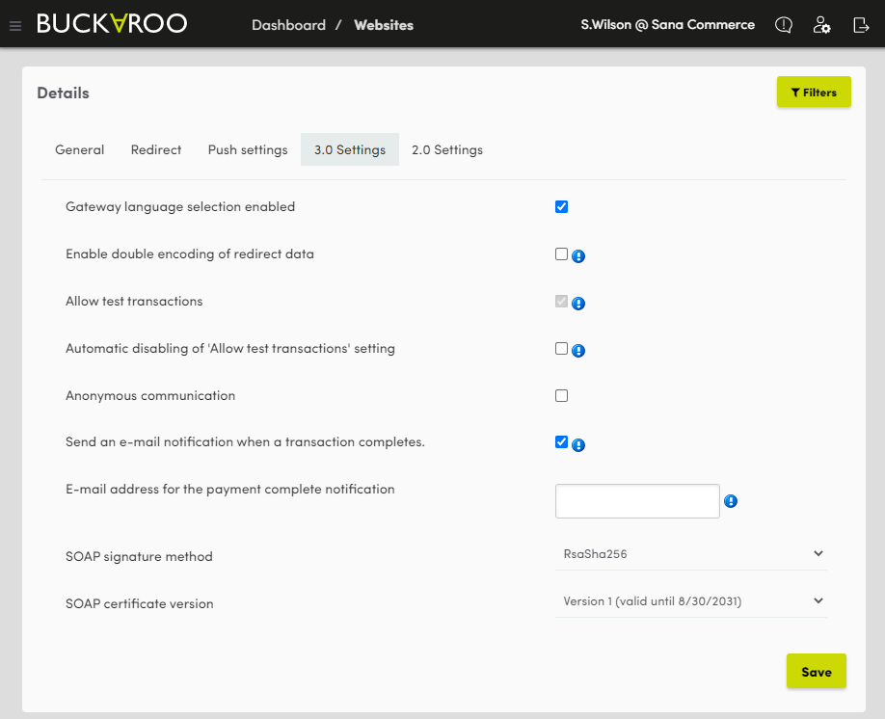Image resolution: width=885 pixels, height=719 pixels.
Task: Click the Buckaroo logo
Action: tap(112, 24)
